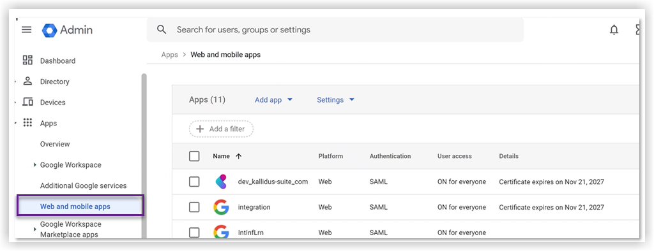Click the Directory person icon
Screen dimensions: 654x251
pyautogui.click(x=27, y=81)
